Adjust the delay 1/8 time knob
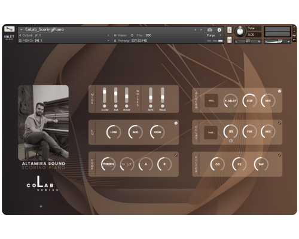 point(231,131)
